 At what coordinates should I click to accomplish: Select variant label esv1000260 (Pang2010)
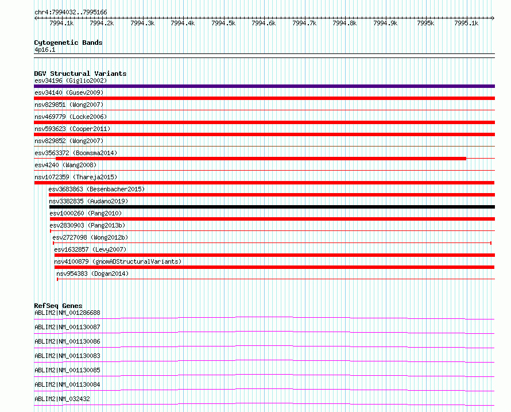tap(86, 213)
